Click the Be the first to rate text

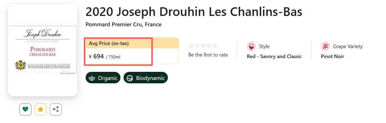(x=208, y=55)
